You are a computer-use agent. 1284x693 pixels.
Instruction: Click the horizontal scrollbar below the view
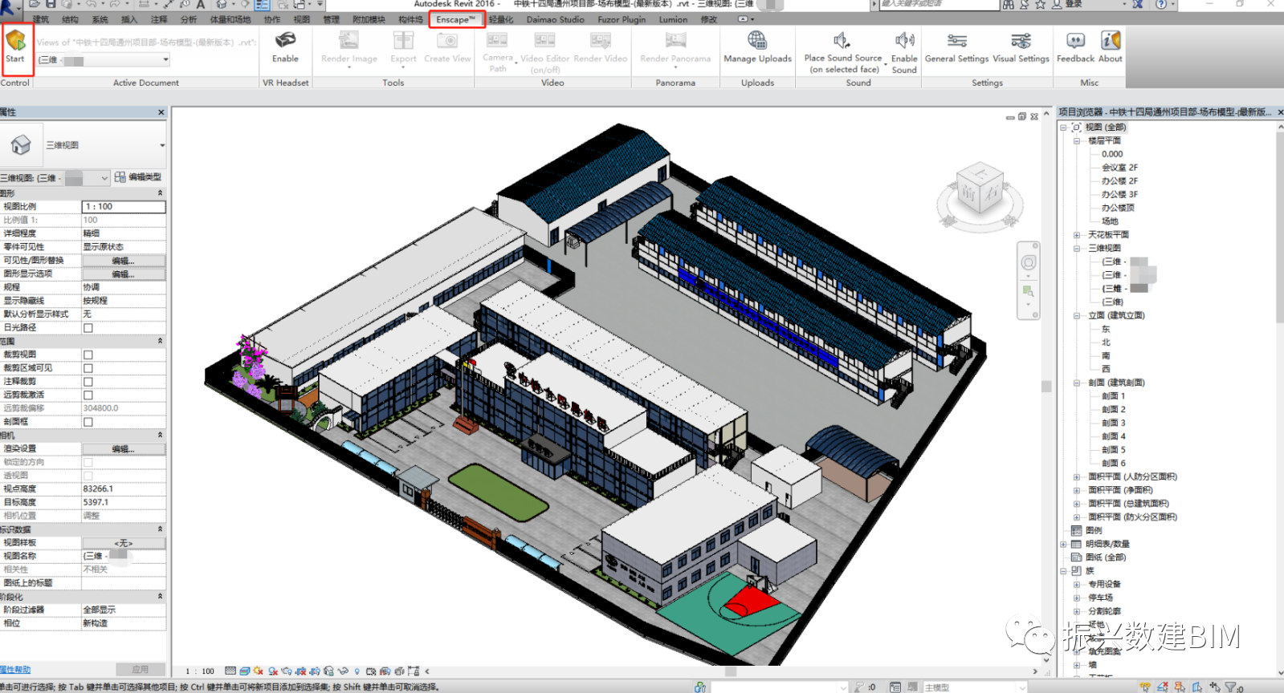(x=731, y=671)
